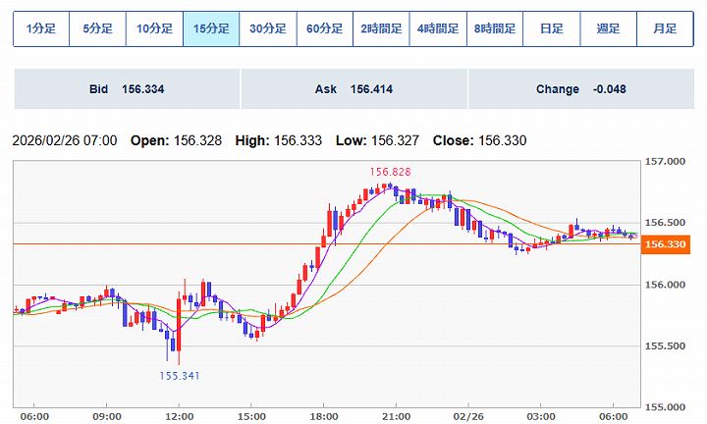The image size is (707, 424).
Task: Click the Change -0.048 cell
Action: pyautogui.click(x=580, y=89)
